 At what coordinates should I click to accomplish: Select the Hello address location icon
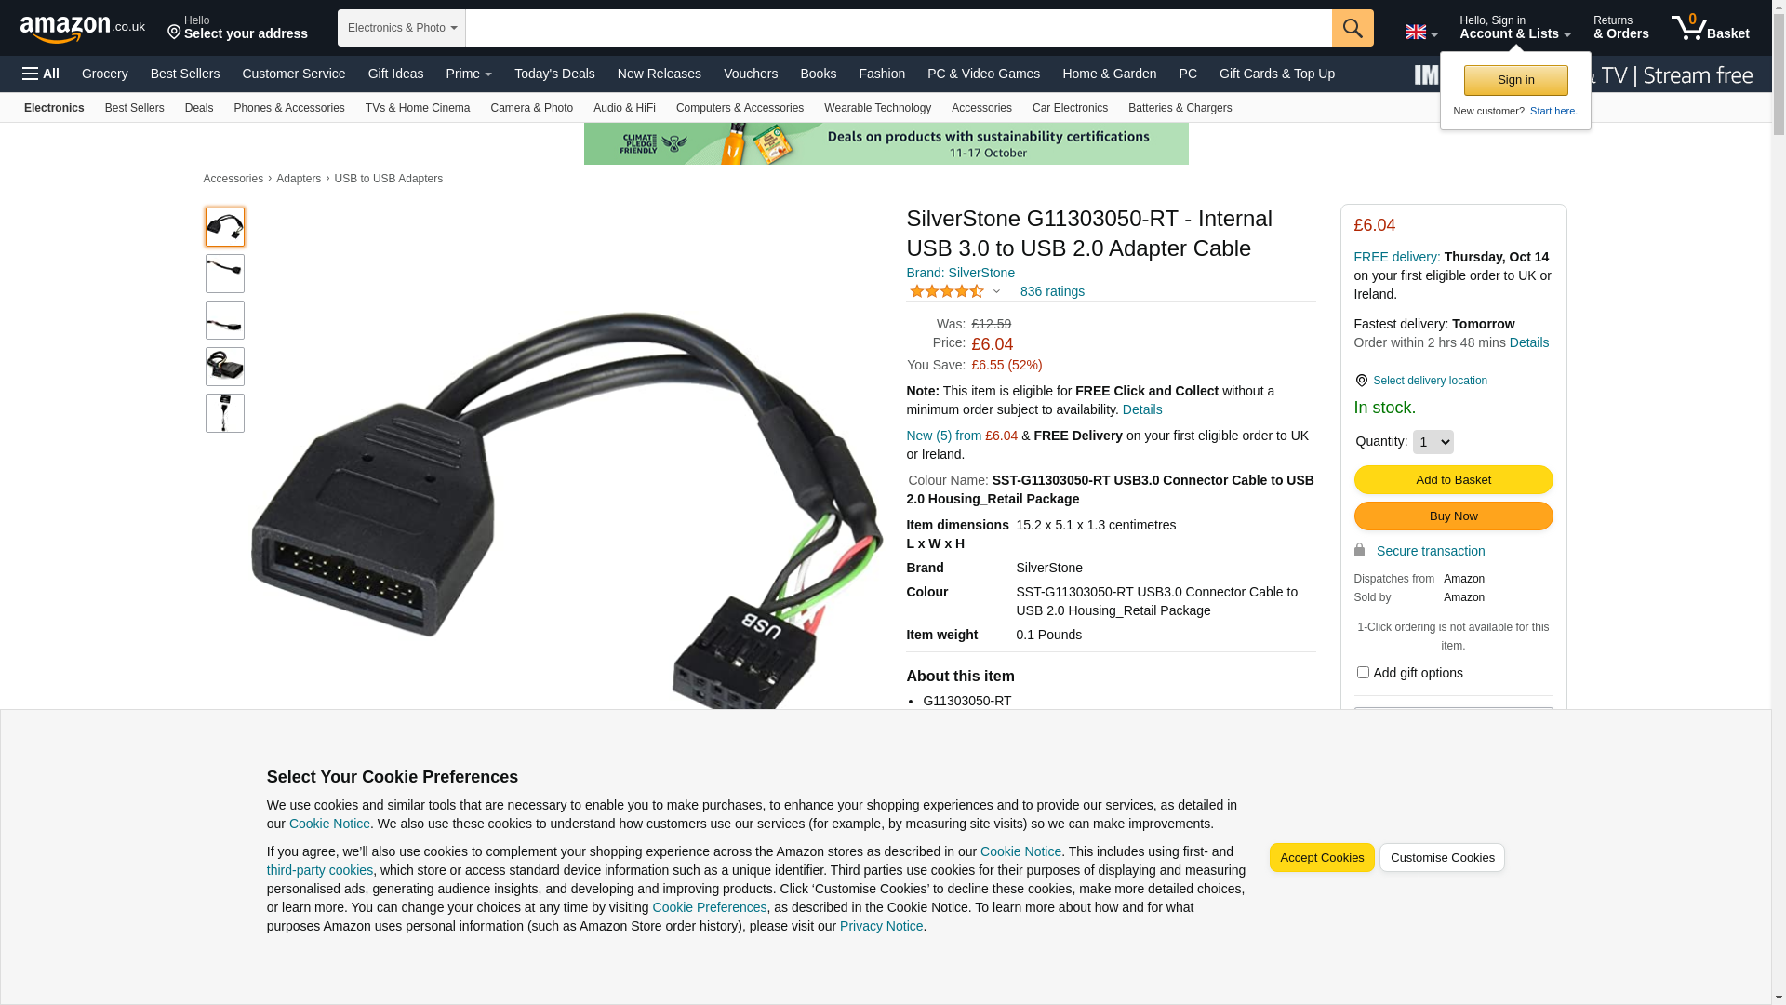click(x=174, y=33)
